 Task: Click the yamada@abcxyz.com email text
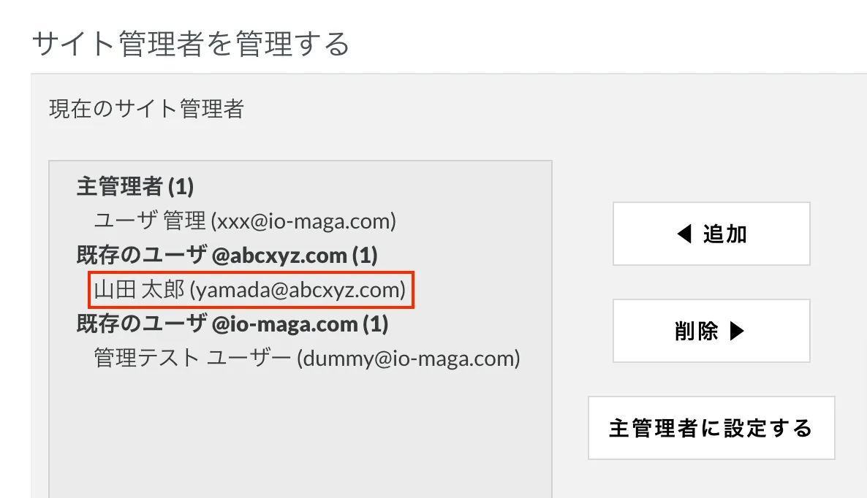[x=298, y=290]
